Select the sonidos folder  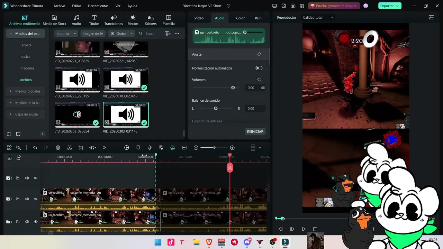coord(26,80)
